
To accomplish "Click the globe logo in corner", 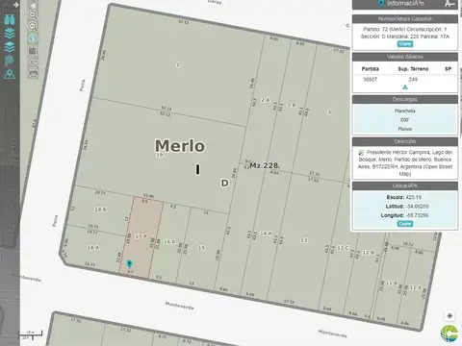I will 449,334.
